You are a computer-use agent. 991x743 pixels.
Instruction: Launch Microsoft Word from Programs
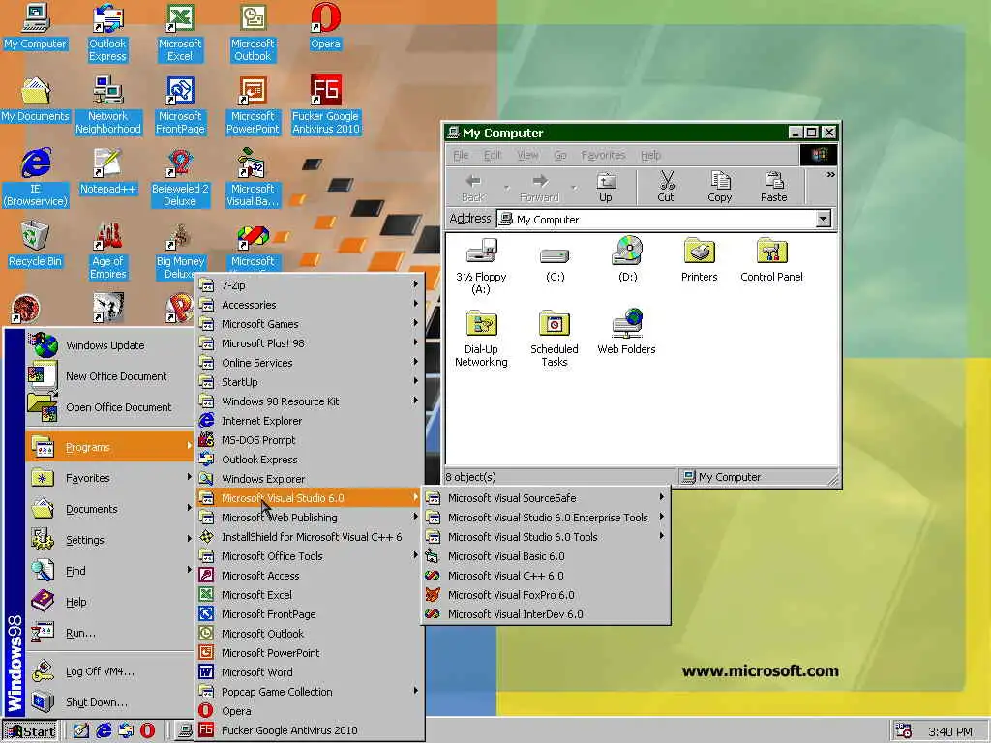[310, 672]
